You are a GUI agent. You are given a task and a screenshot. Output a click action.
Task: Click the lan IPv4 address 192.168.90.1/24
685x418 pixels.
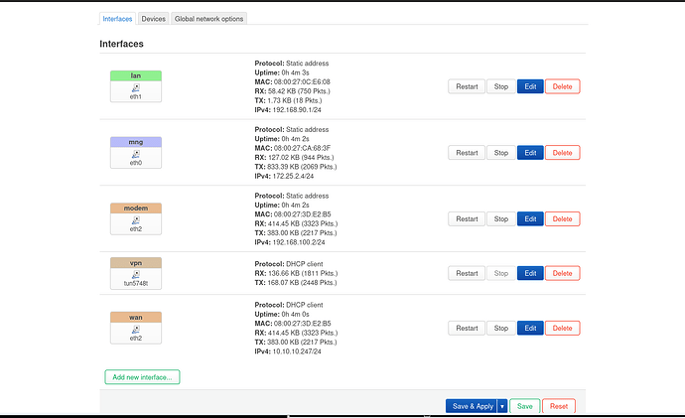click(x=297, y=110)
